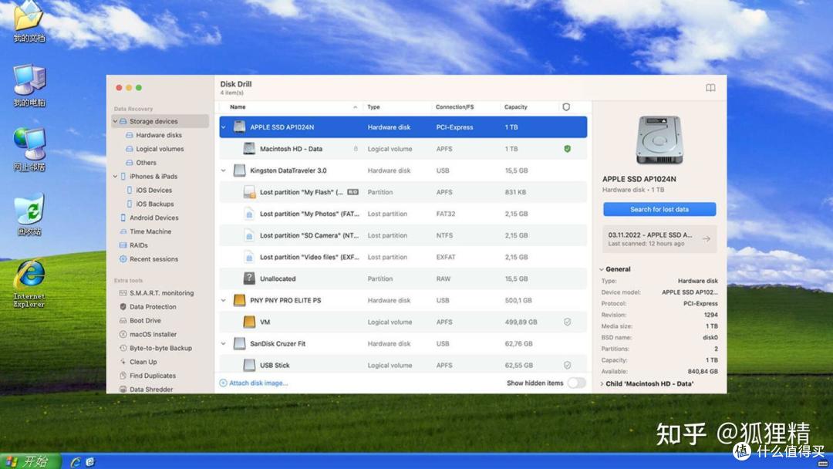This screenshot has width=833, height=469.
Task: Sort by Connection/FS column header
Action: (454, 106)
